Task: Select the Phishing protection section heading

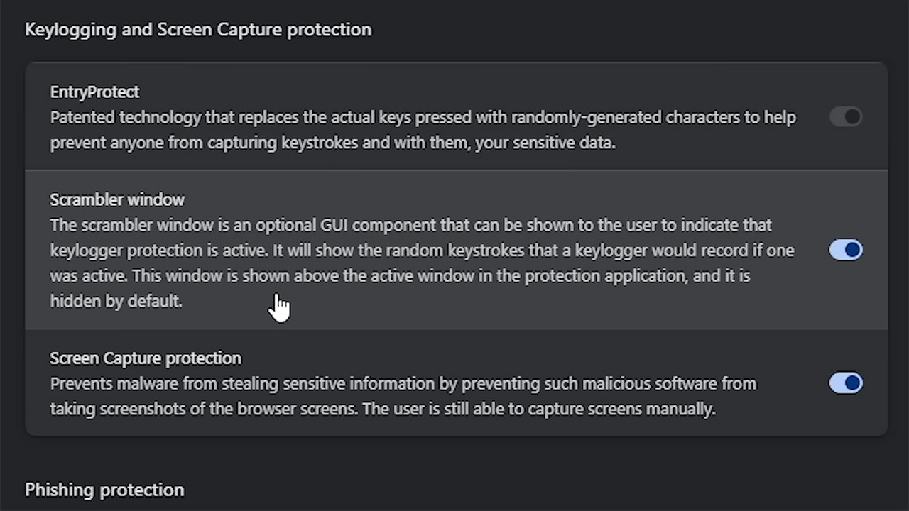Action: point(104,490)
